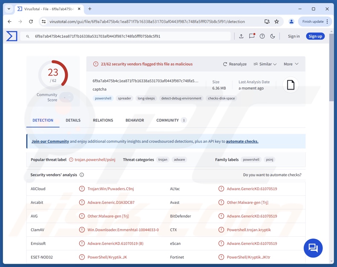The image size is (337, 267).
Task: Click the Reanalyze button
Action: point(235,64)
